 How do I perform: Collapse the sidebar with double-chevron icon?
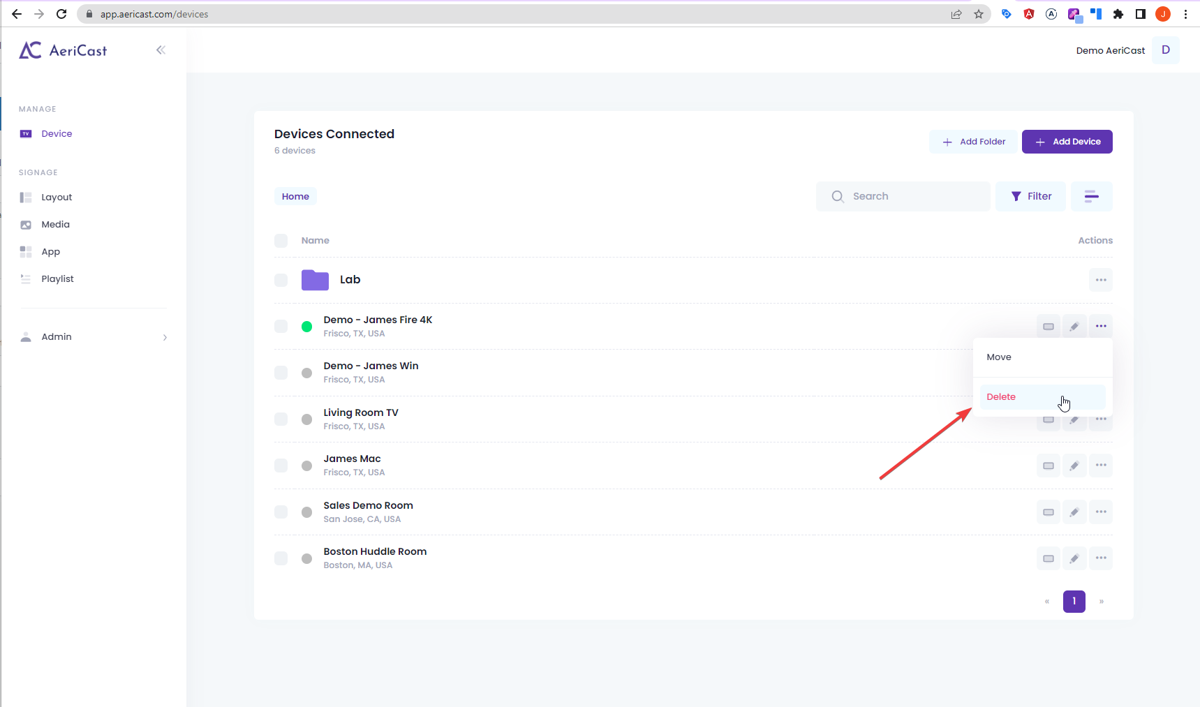pos(161,50)
